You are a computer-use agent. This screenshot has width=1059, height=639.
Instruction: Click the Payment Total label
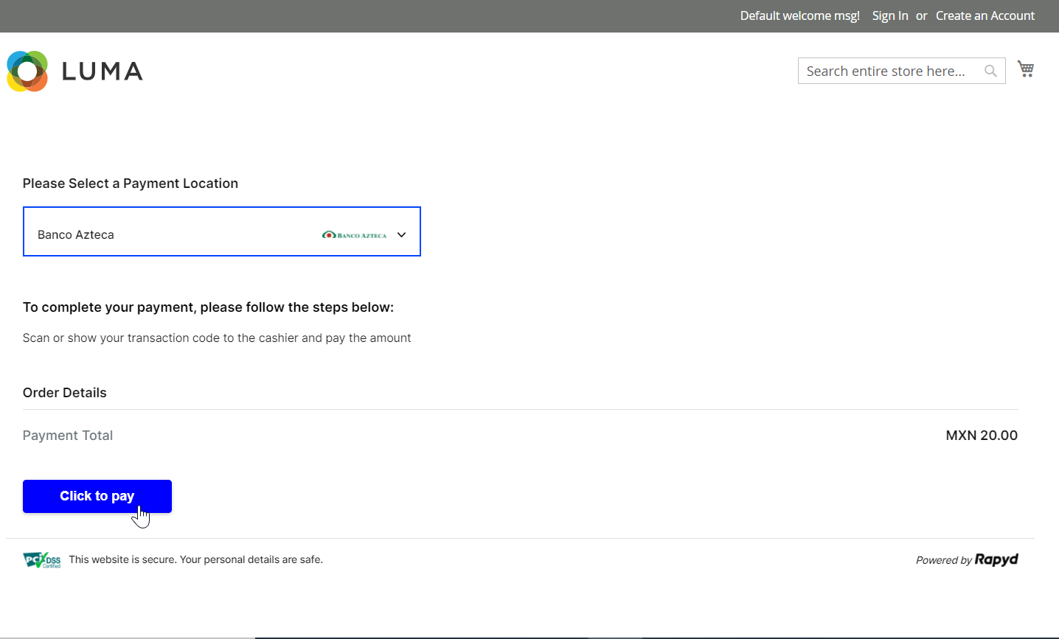pos(68,436)
